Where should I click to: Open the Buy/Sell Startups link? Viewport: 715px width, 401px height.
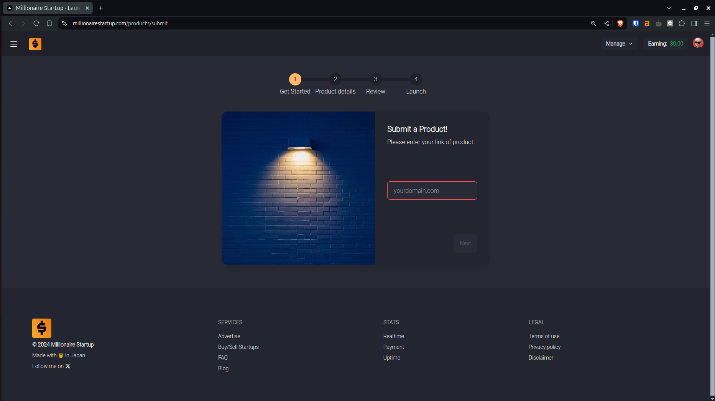[x=238, y=347]
